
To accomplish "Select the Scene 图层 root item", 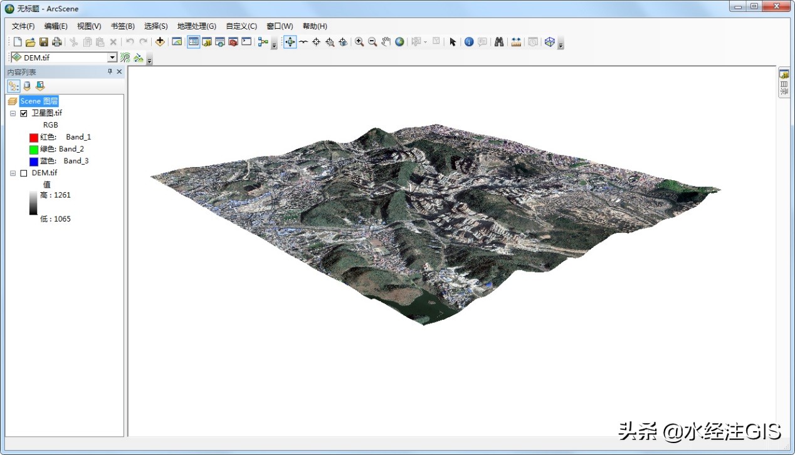I will 39,101.
